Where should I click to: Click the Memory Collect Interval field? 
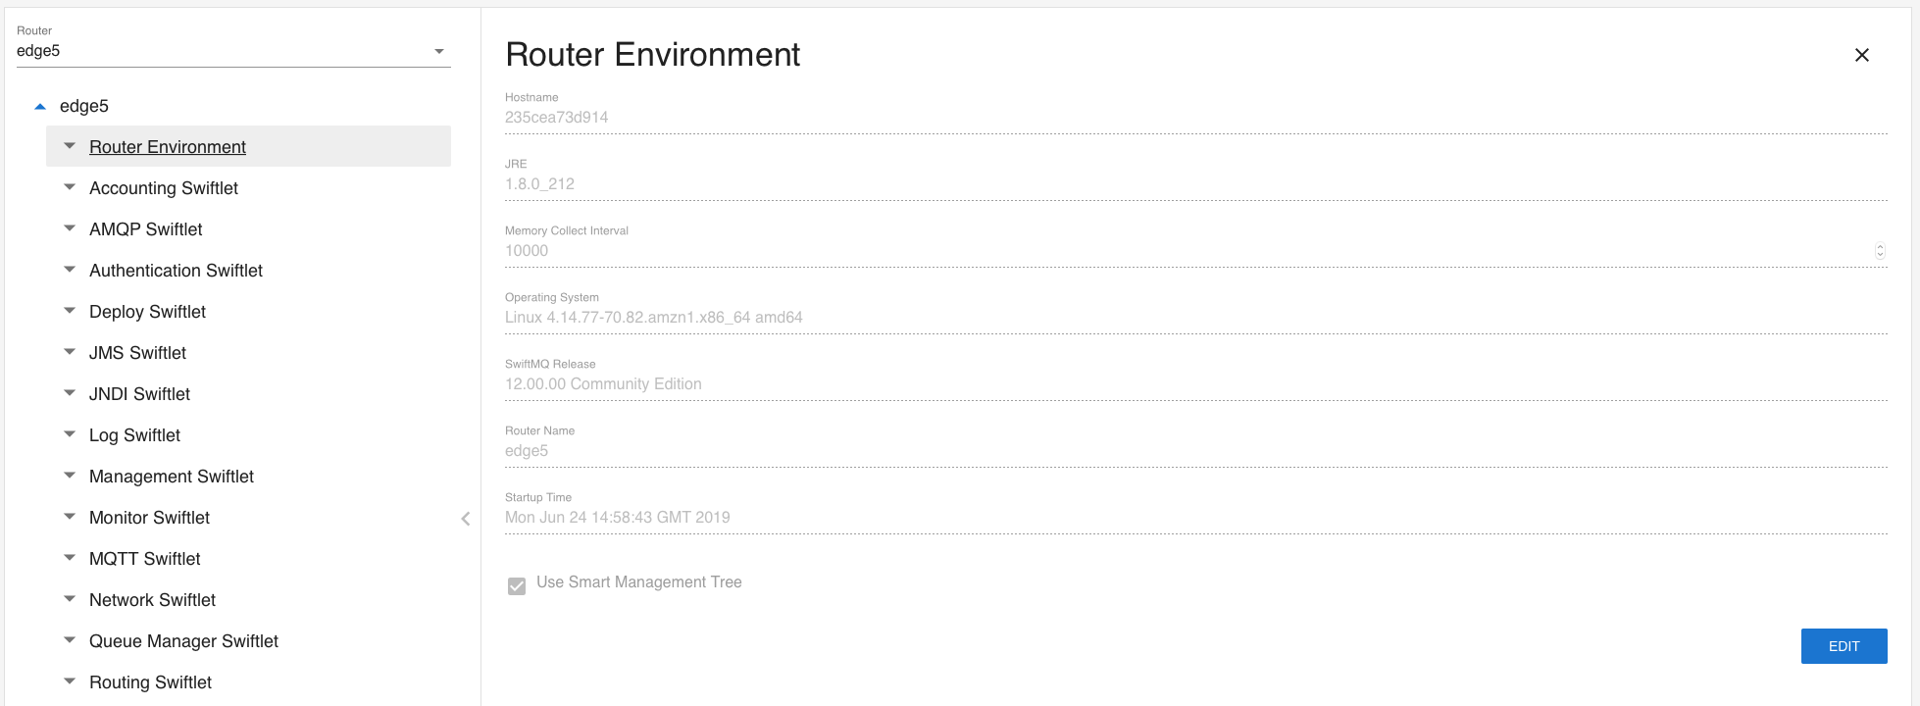coord(1177,251)
